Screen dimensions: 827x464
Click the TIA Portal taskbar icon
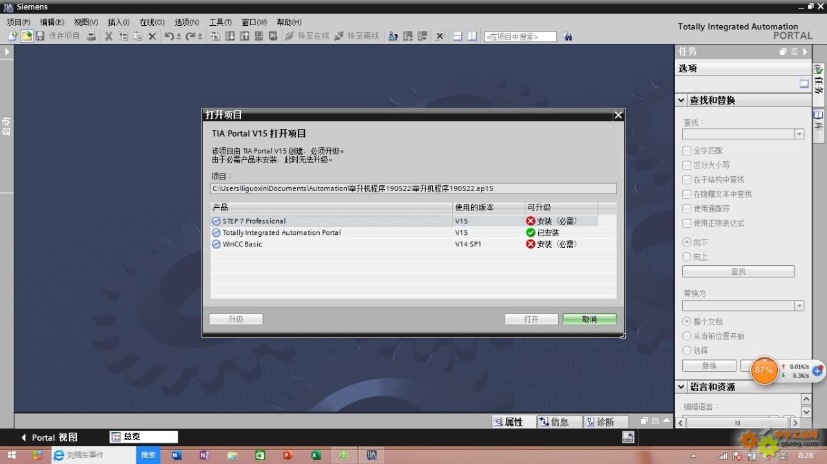click(371, 455)
